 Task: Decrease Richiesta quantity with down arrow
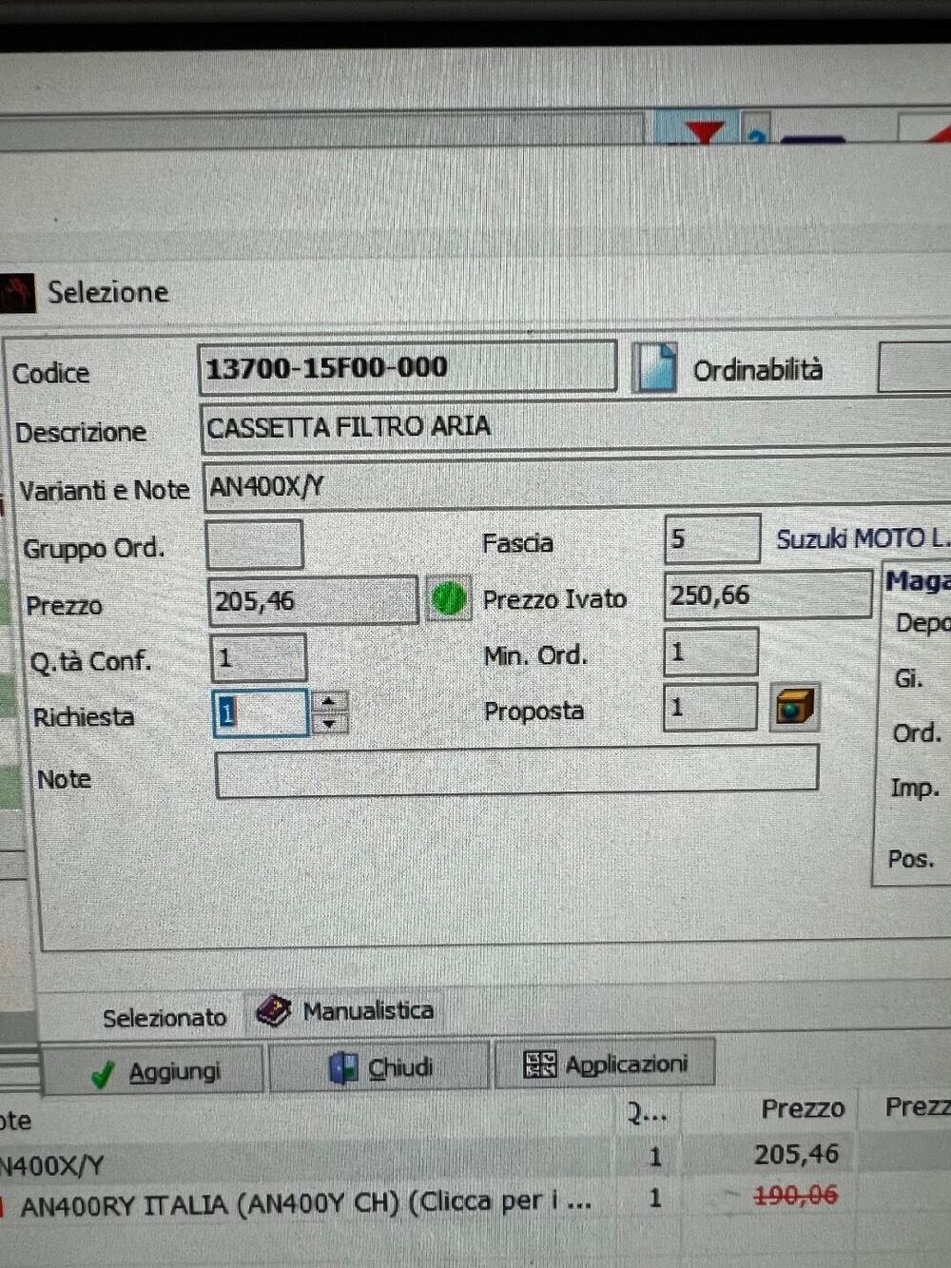329,724
